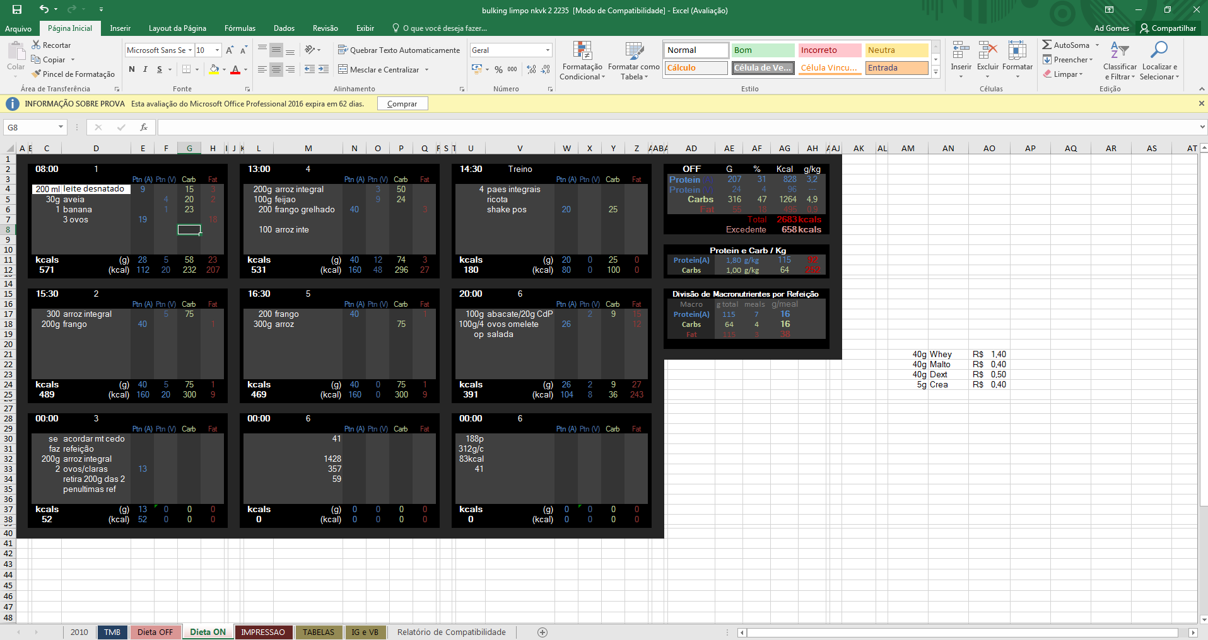The width and height of the screenshot is (1208, 640).
Task: Click the Classificar e Filtrar icon
Action: 1120,50
